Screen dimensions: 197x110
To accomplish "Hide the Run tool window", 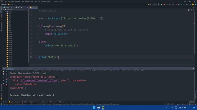I will 194,68.
